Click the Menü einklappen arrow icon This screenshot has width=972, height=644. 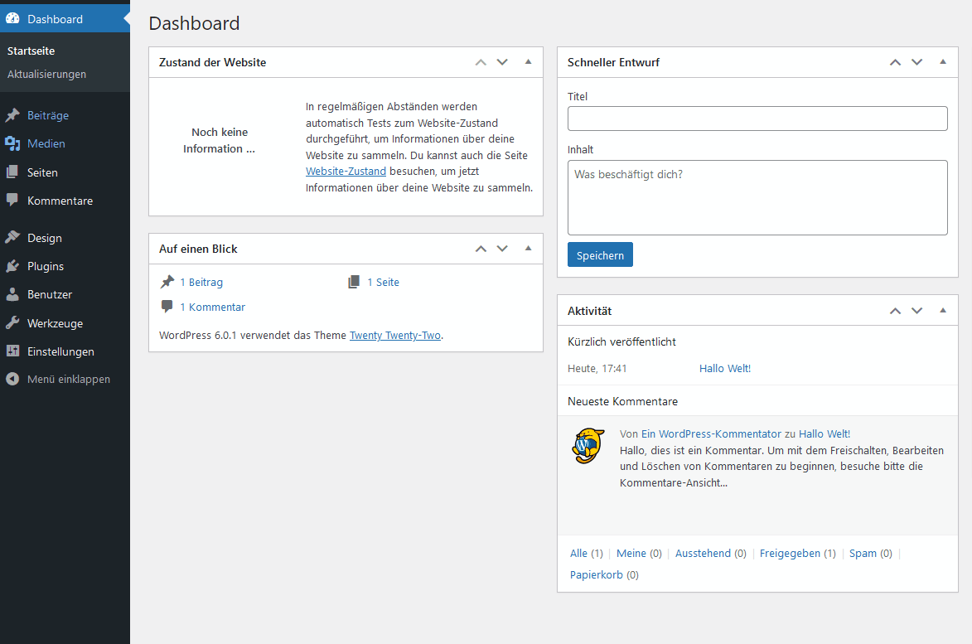click(x=12, y=379)
